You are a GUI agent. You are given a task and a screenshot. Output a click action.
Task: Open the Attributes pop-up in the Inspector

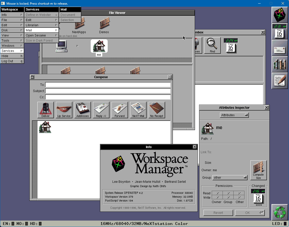pos(234,115)
